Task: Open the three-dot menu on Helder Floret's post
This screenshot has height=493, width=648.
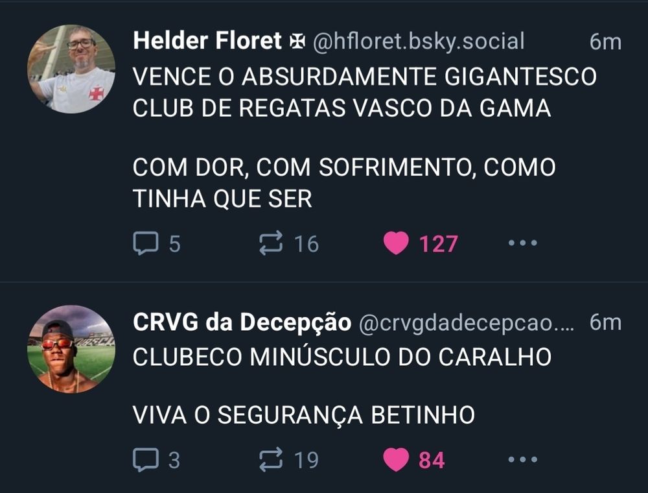Action: tap(523, 243)
